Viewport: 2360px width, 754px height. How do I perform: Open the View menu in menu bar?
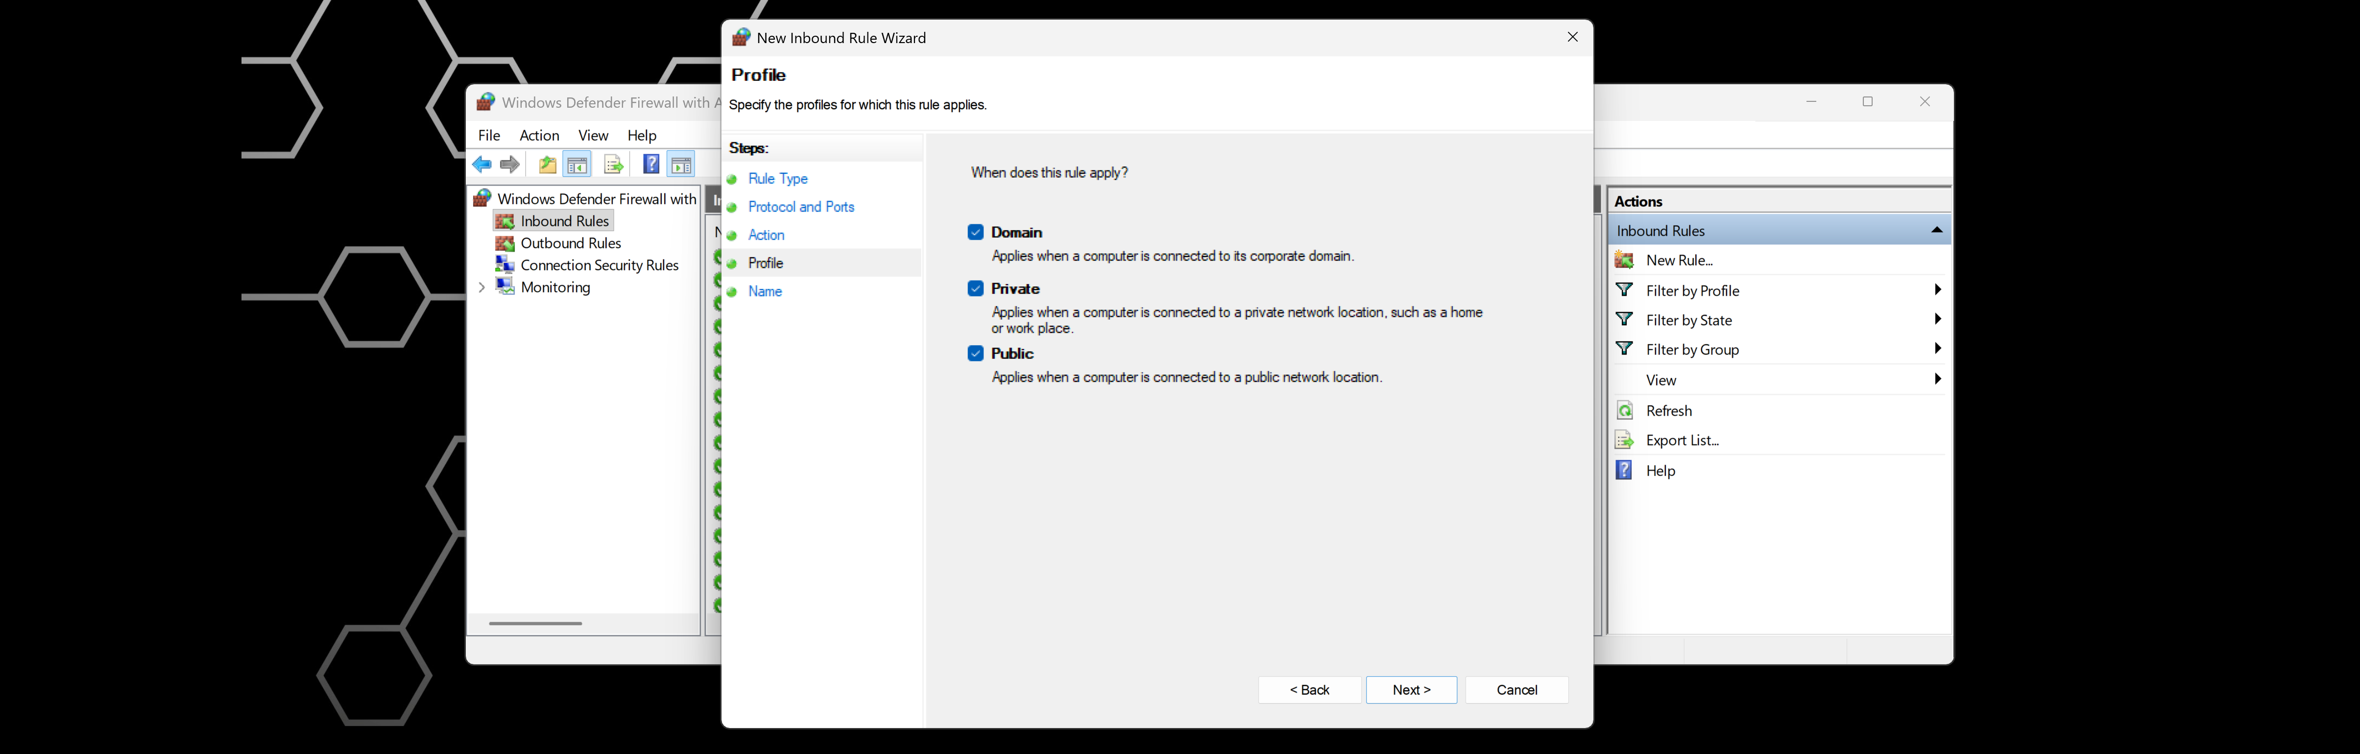[x=593, y=136]
